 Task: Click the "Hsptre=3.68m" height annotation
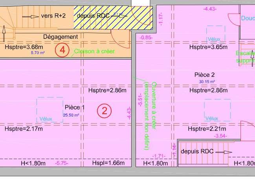coord(24,47)
